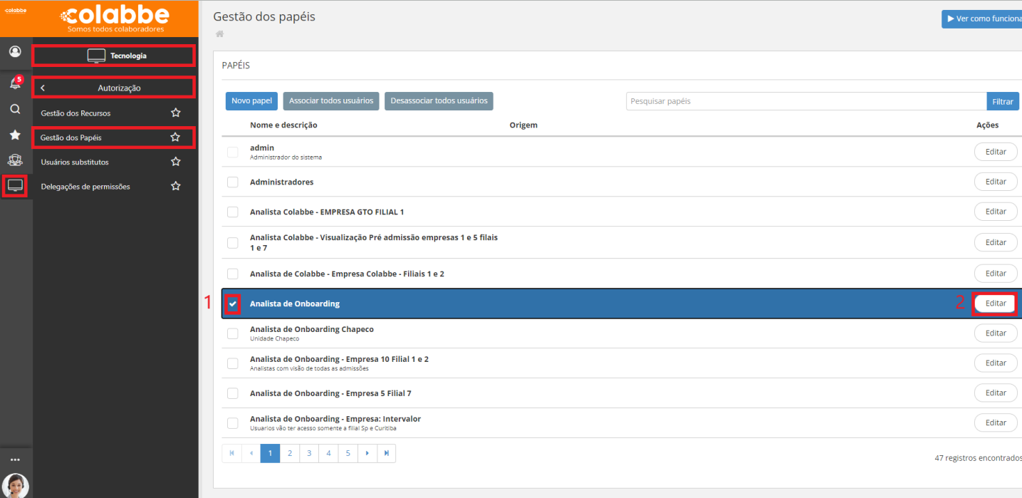Image resolution: width=1022 pixels, height=498 pixels.
Task: Click the search magnifier sidebar icon
Action: [x=15, y=109]
